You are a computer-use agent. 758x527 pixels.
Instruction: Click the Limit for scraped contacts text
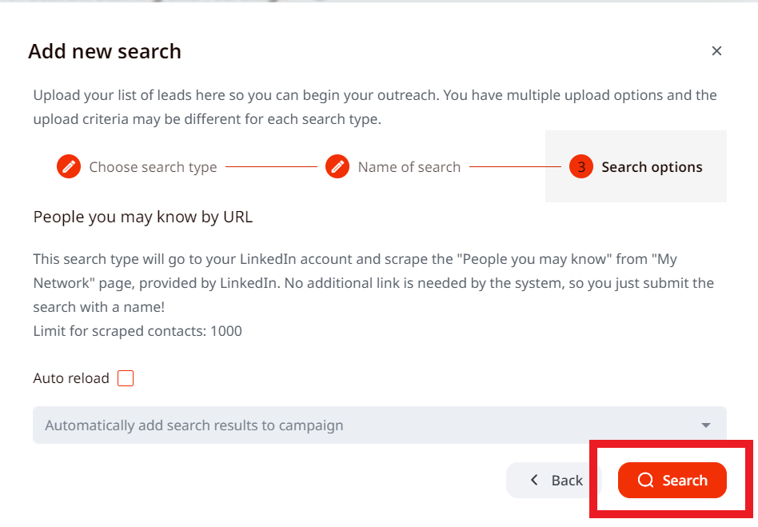point(138,331)
